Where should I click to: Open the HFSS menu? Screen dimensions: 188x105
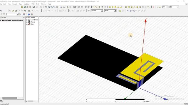(33, 4)
